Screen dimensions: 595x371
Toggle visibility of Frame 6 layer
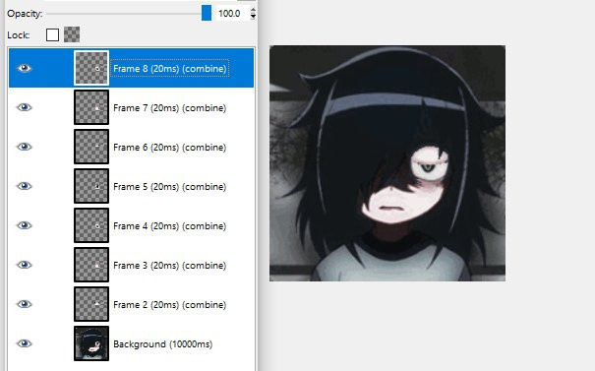(25, 147)
